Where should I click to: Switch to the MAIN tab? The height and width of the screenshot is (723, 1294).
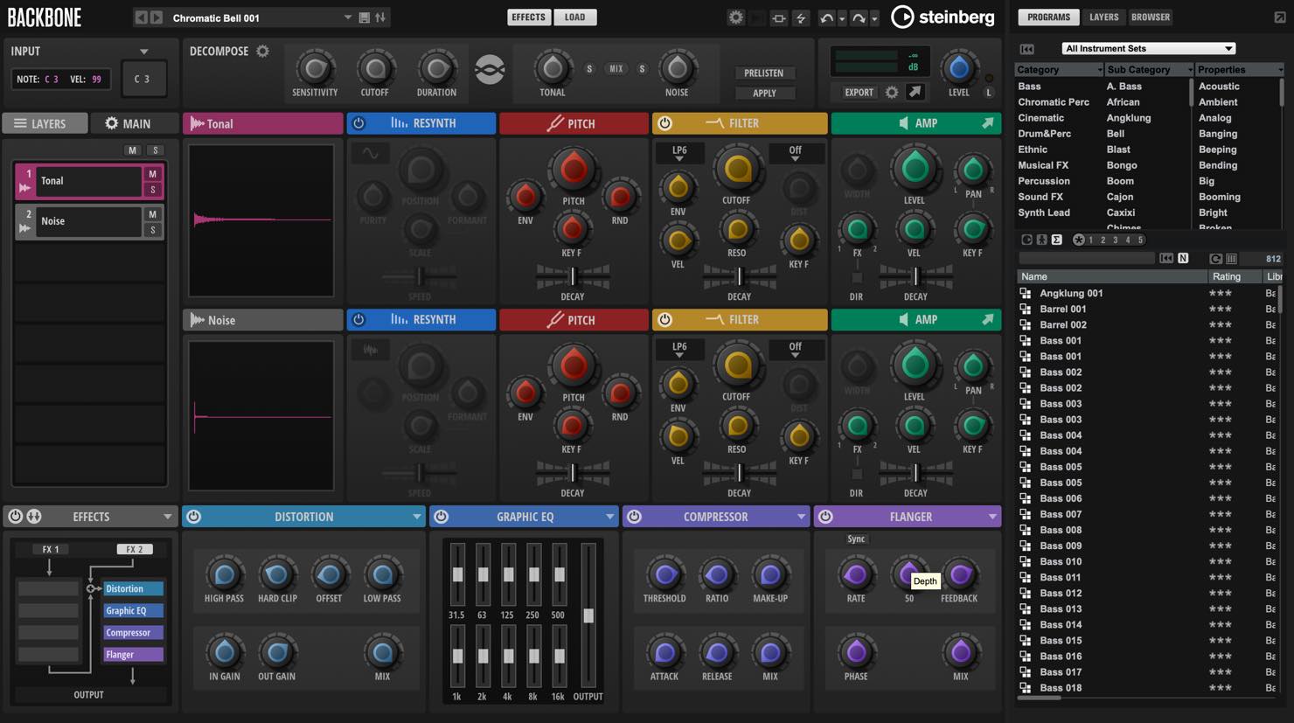[129, 123]
